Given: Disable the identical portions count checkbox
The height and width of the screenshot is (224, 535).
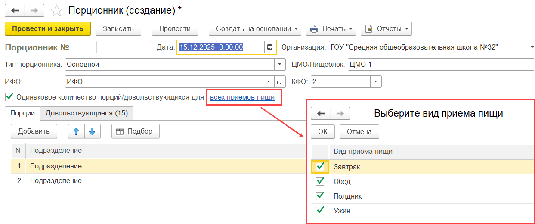Looking at the screenshot, I should pyautogui.click(x=9, y=97).
